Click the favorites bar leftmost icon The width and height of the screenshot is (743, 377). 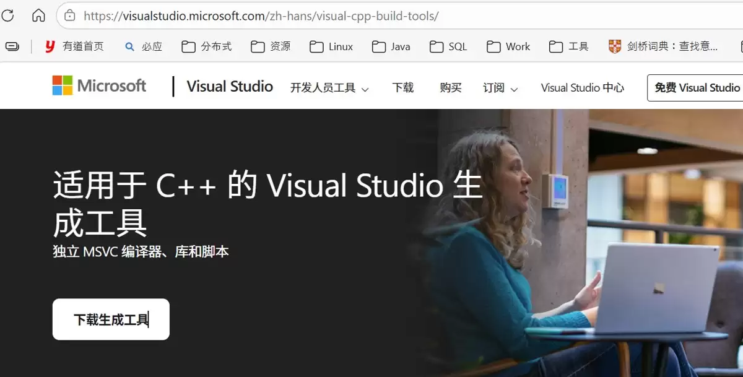coord(12,46)
